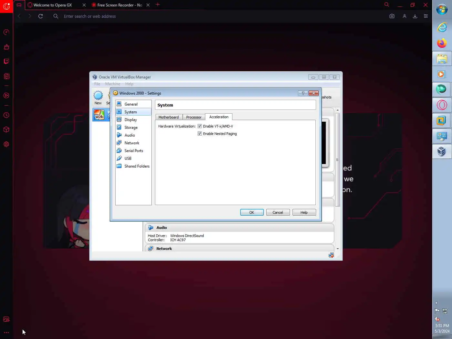Open USB settings category

pyautogui.click(x=133, y=158)
